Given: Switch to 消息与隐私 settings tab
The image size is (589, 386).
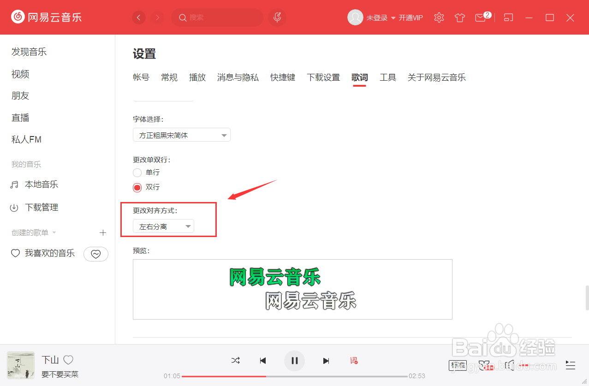Looking at the screenshot, I should coord(238,77).
